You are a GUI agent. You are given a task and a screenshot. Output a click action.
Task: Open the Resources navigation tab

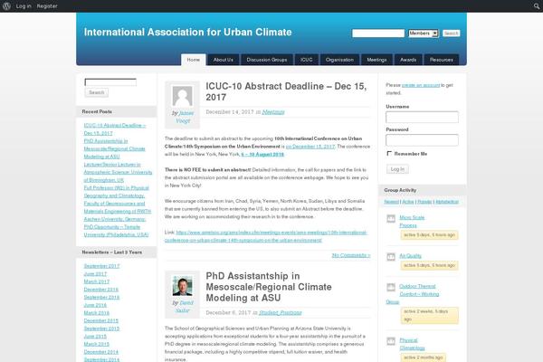point(442,60)
